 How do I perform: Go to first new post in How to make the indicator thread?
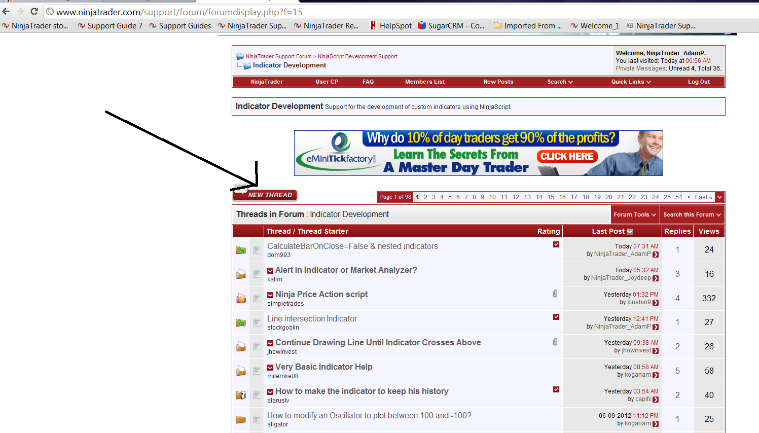point(270,392)
